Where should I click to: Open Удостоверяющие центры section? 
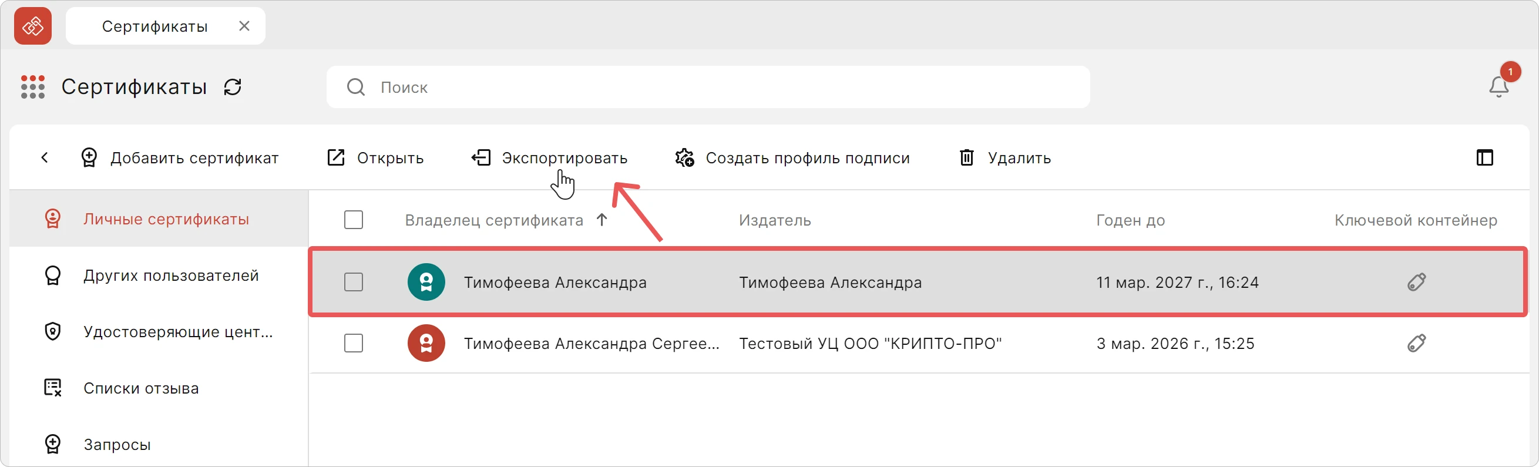159,331
